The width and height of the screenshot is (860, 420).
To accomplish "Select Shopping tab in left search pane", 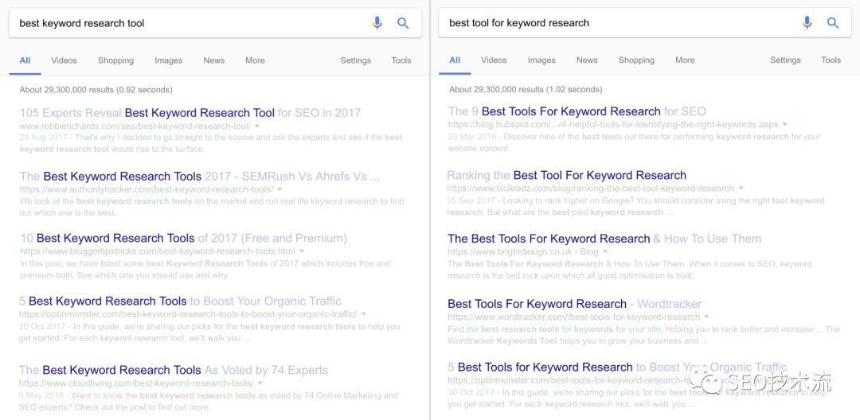I will [x=116, y=60].
